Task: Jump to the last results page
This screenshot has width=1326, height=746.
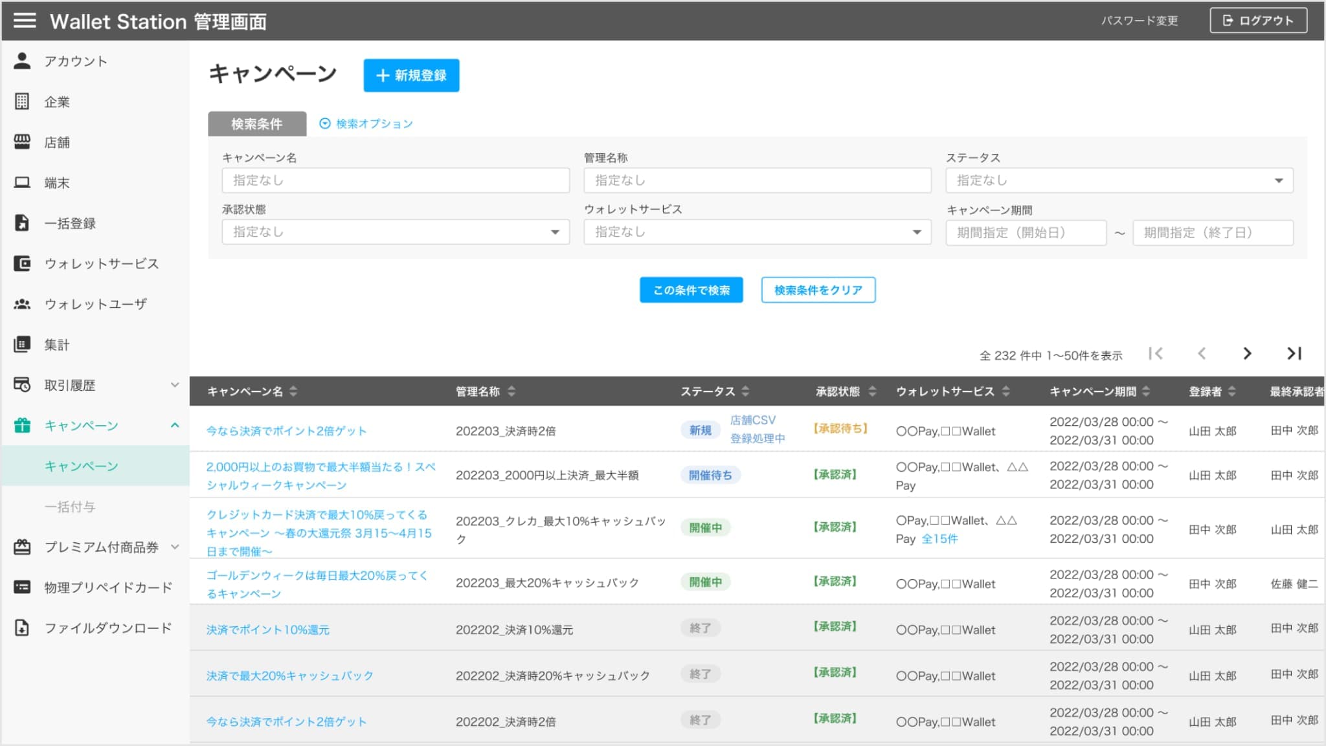Action: click(x=1294, y=353)
